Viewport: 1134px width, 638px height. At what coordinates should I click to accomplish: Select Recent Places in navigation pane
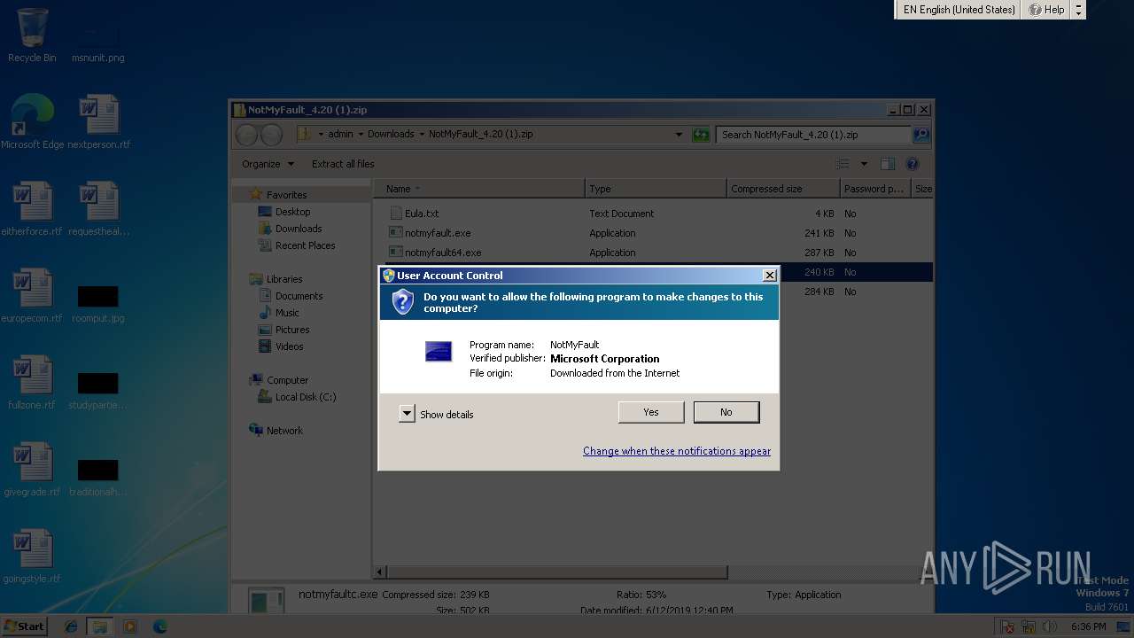[x=305, y=245]
